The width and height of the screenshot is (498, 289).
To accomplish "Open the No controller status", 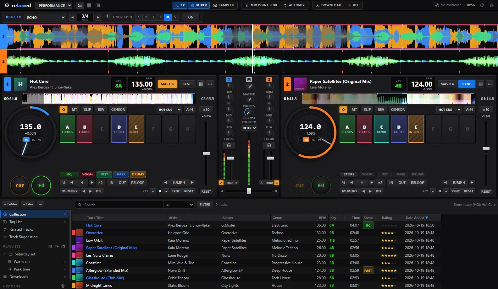I will click(448, 5).
